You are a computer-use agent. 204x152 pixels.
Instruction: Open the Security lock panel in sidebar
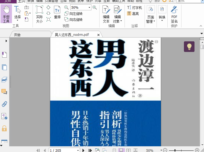pyautogui.click(x=4, y=128)
